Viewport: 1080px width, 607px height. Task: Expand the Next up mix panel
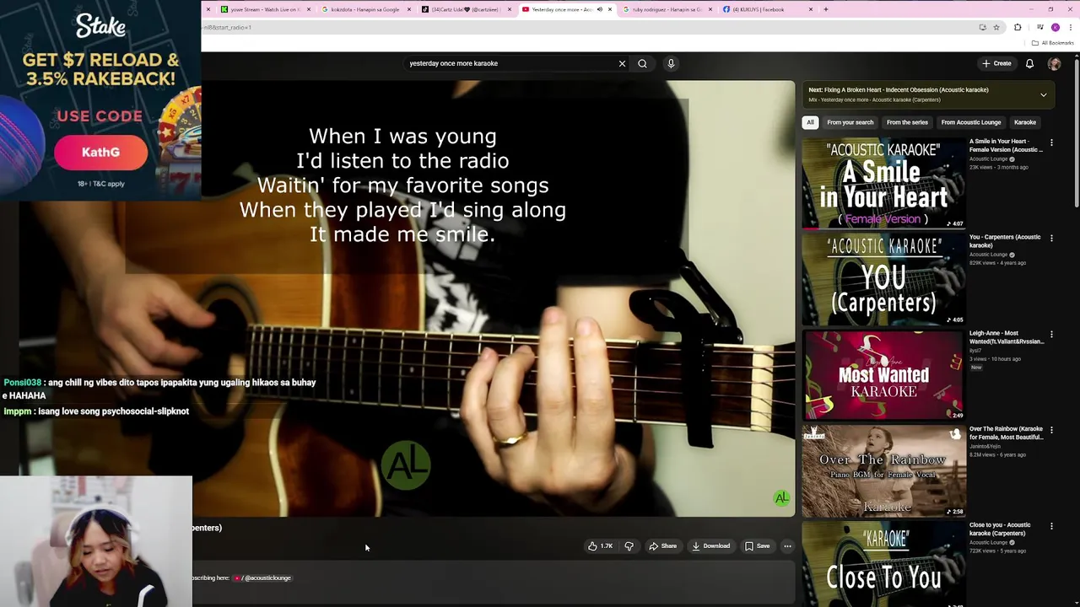tap(1043, 94)
